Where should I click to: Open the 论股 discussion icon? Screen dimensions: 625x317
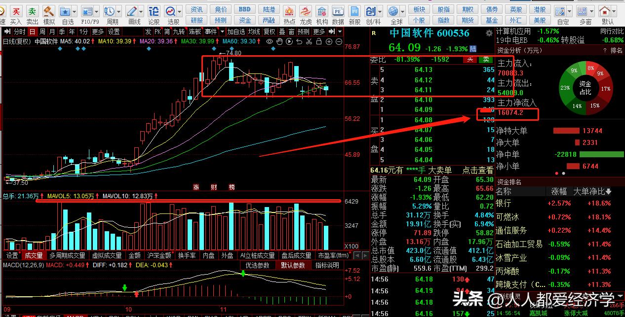(x=154, y=11)
